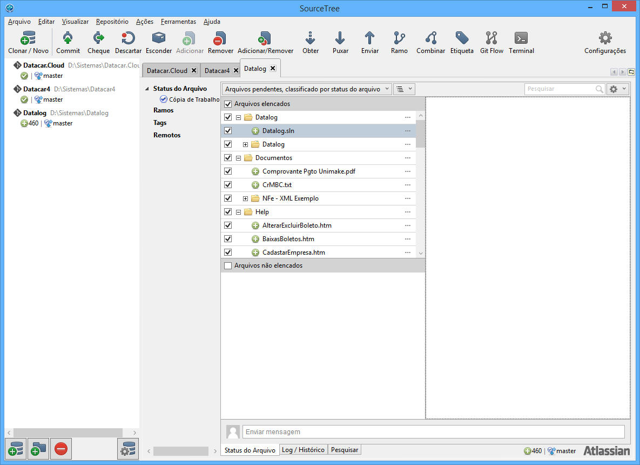
Task: Open the Tags sidebar section
Action: (x=160, y=123)
